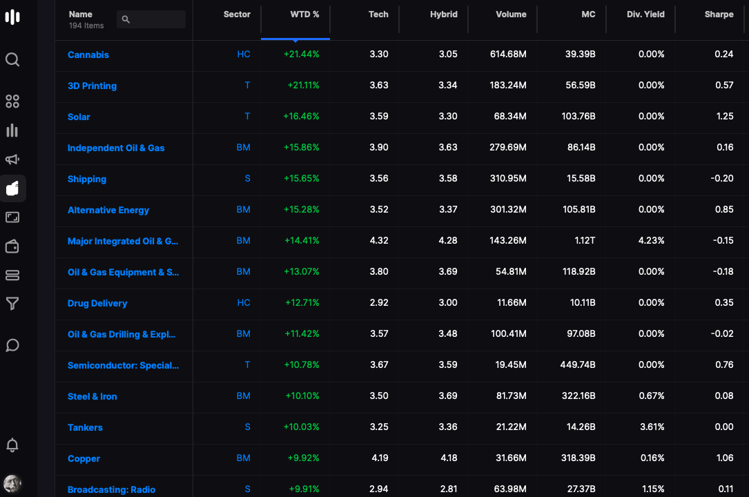Click the T sector link for 3D Printing
The image size is (749, 497).
click(x=247, y=85)
